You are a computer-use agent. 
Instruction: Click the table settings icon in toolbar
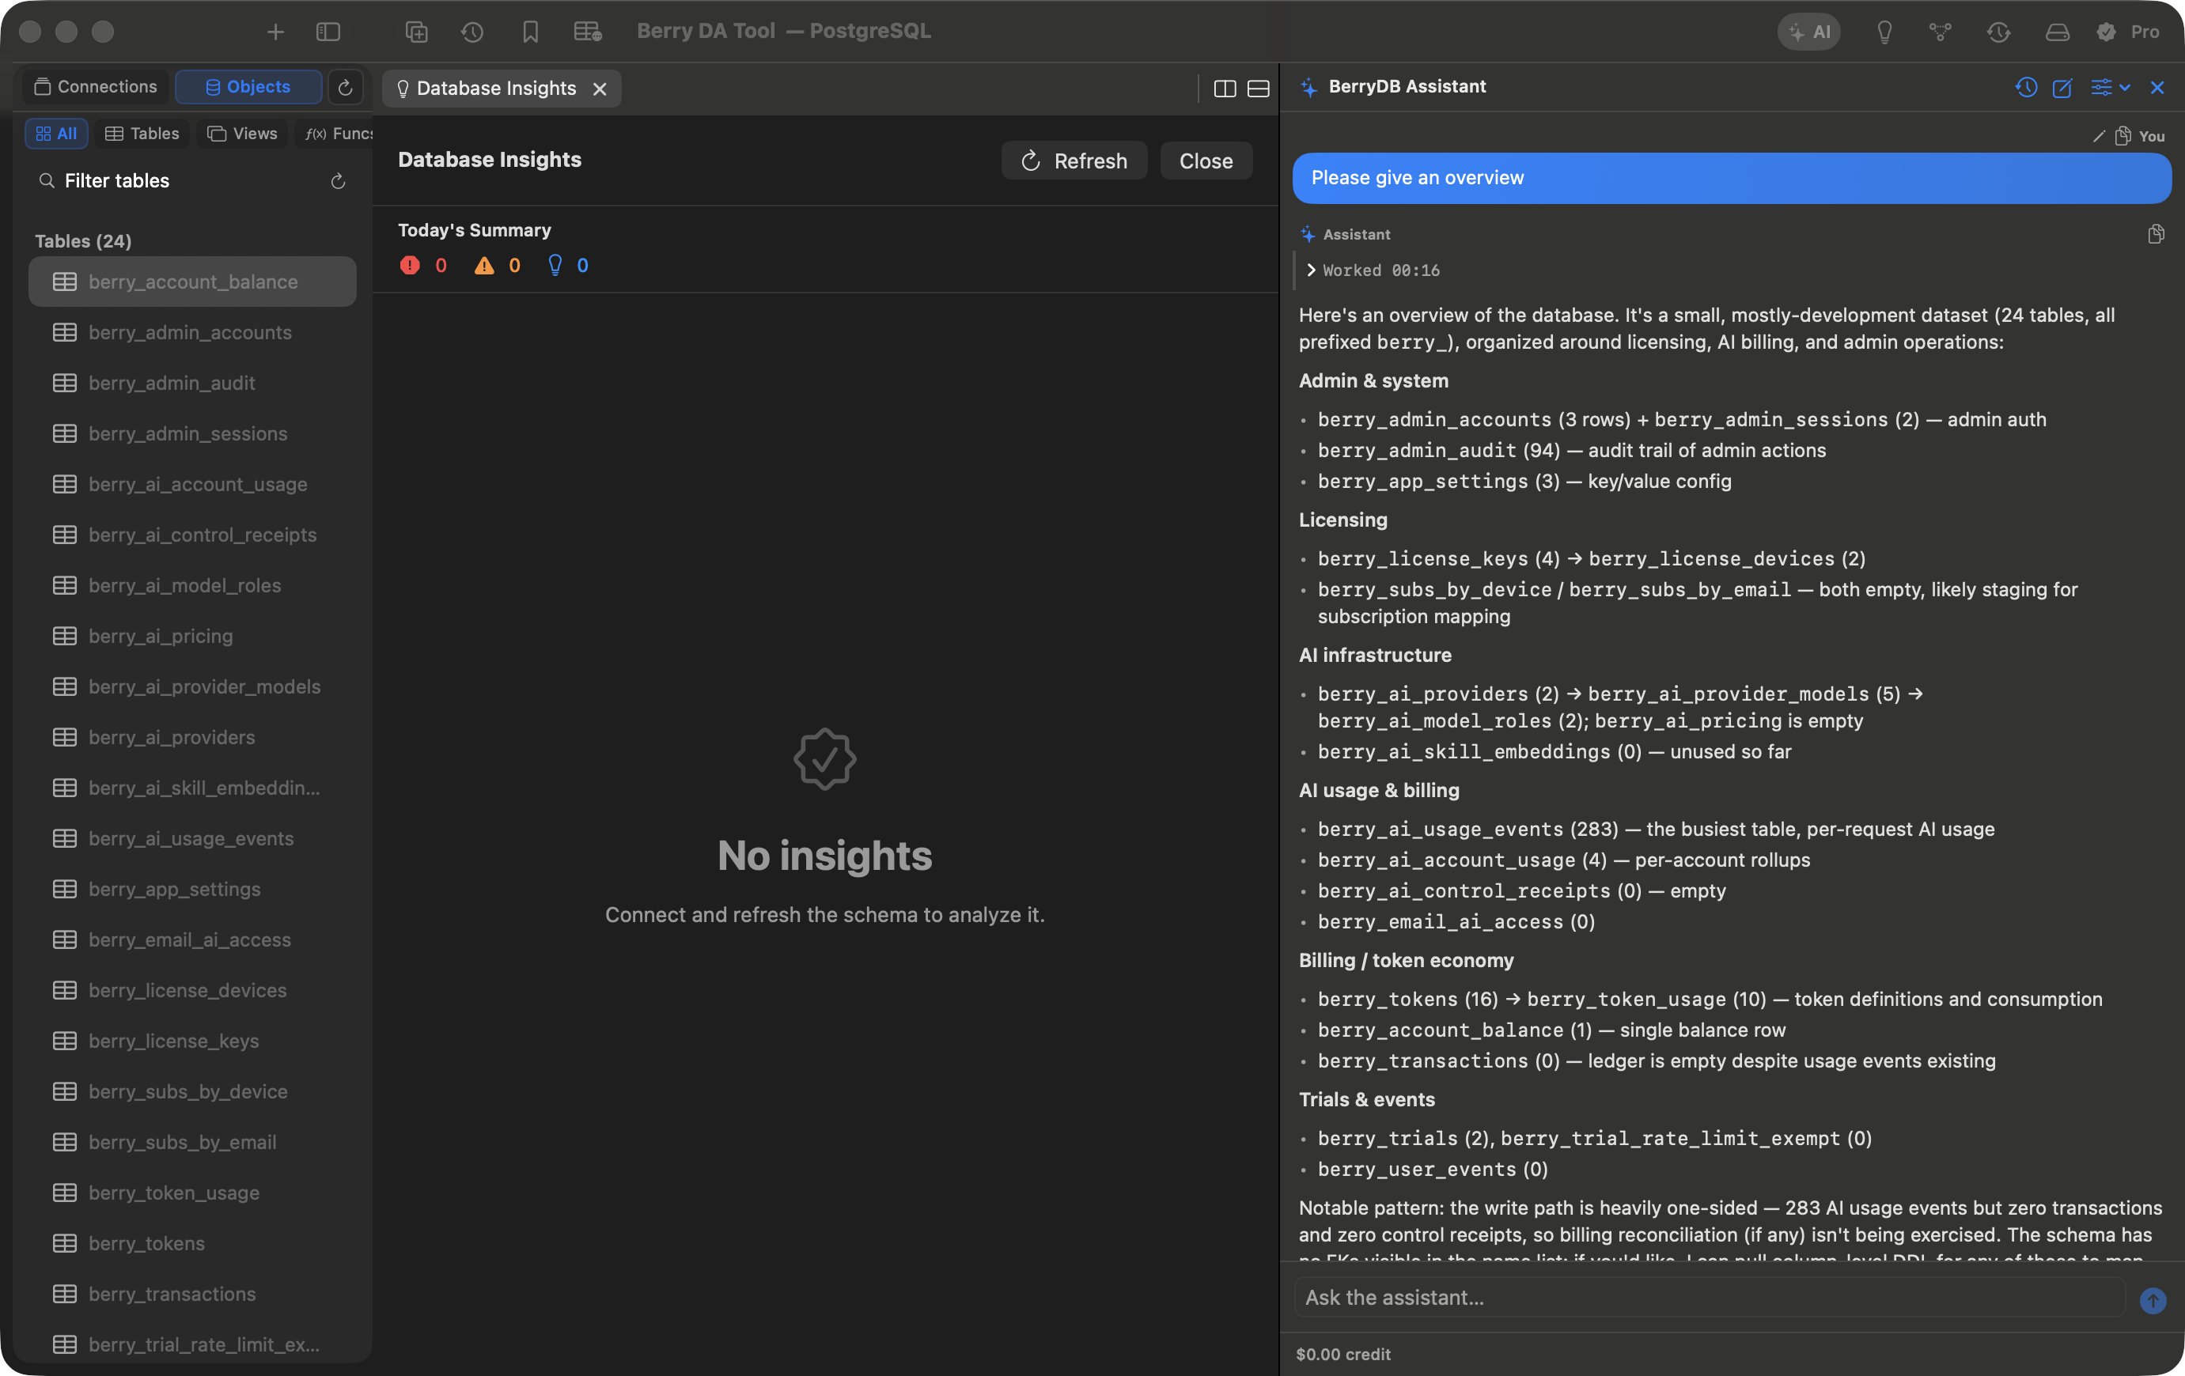click(x=588, y=32)
